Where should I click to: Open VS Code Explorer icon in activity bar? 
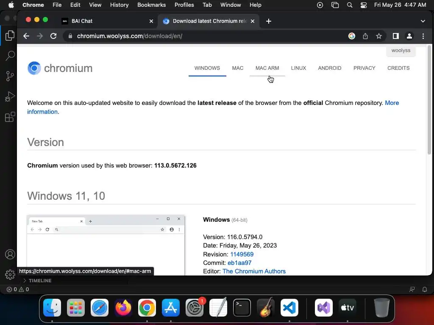point(10,36)
